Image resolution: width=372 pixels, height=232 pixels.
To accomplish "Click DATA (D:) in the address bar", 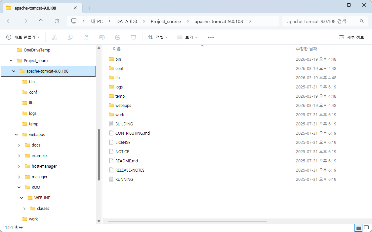I will (127, 21).
